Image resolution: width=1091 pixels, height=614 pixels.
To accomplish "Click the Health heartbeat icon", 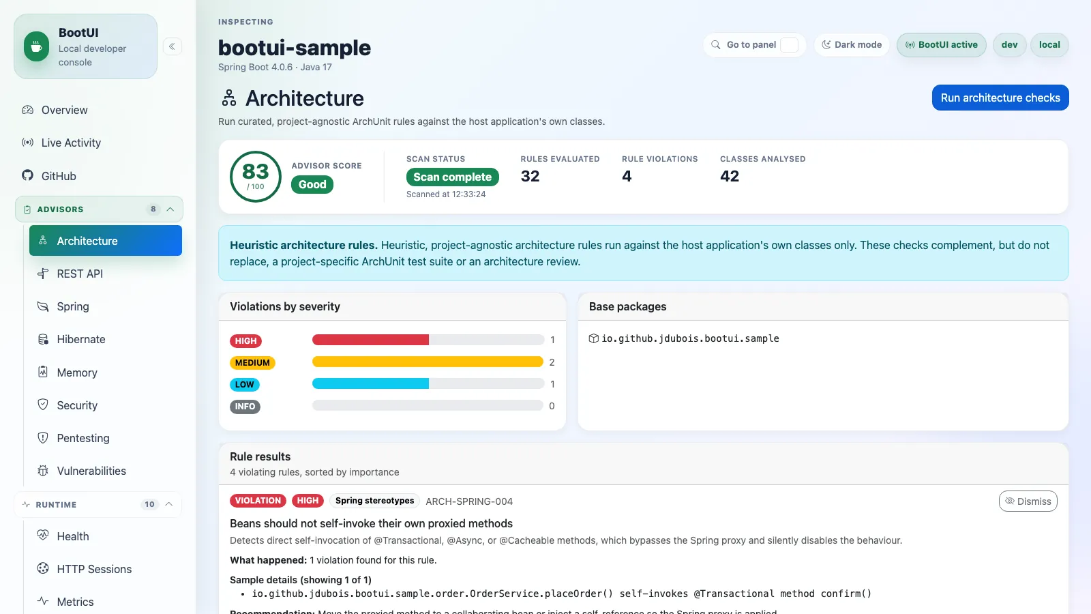I will [43, 536].
